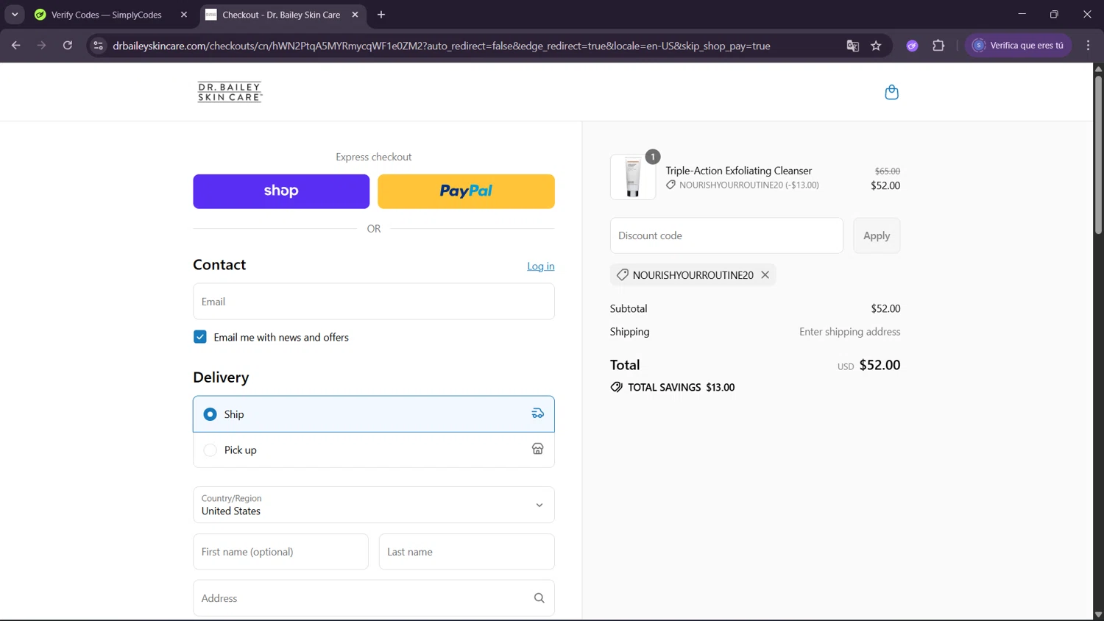Focus the Discount code field
1104x621 pixels.
click(726, 235)
